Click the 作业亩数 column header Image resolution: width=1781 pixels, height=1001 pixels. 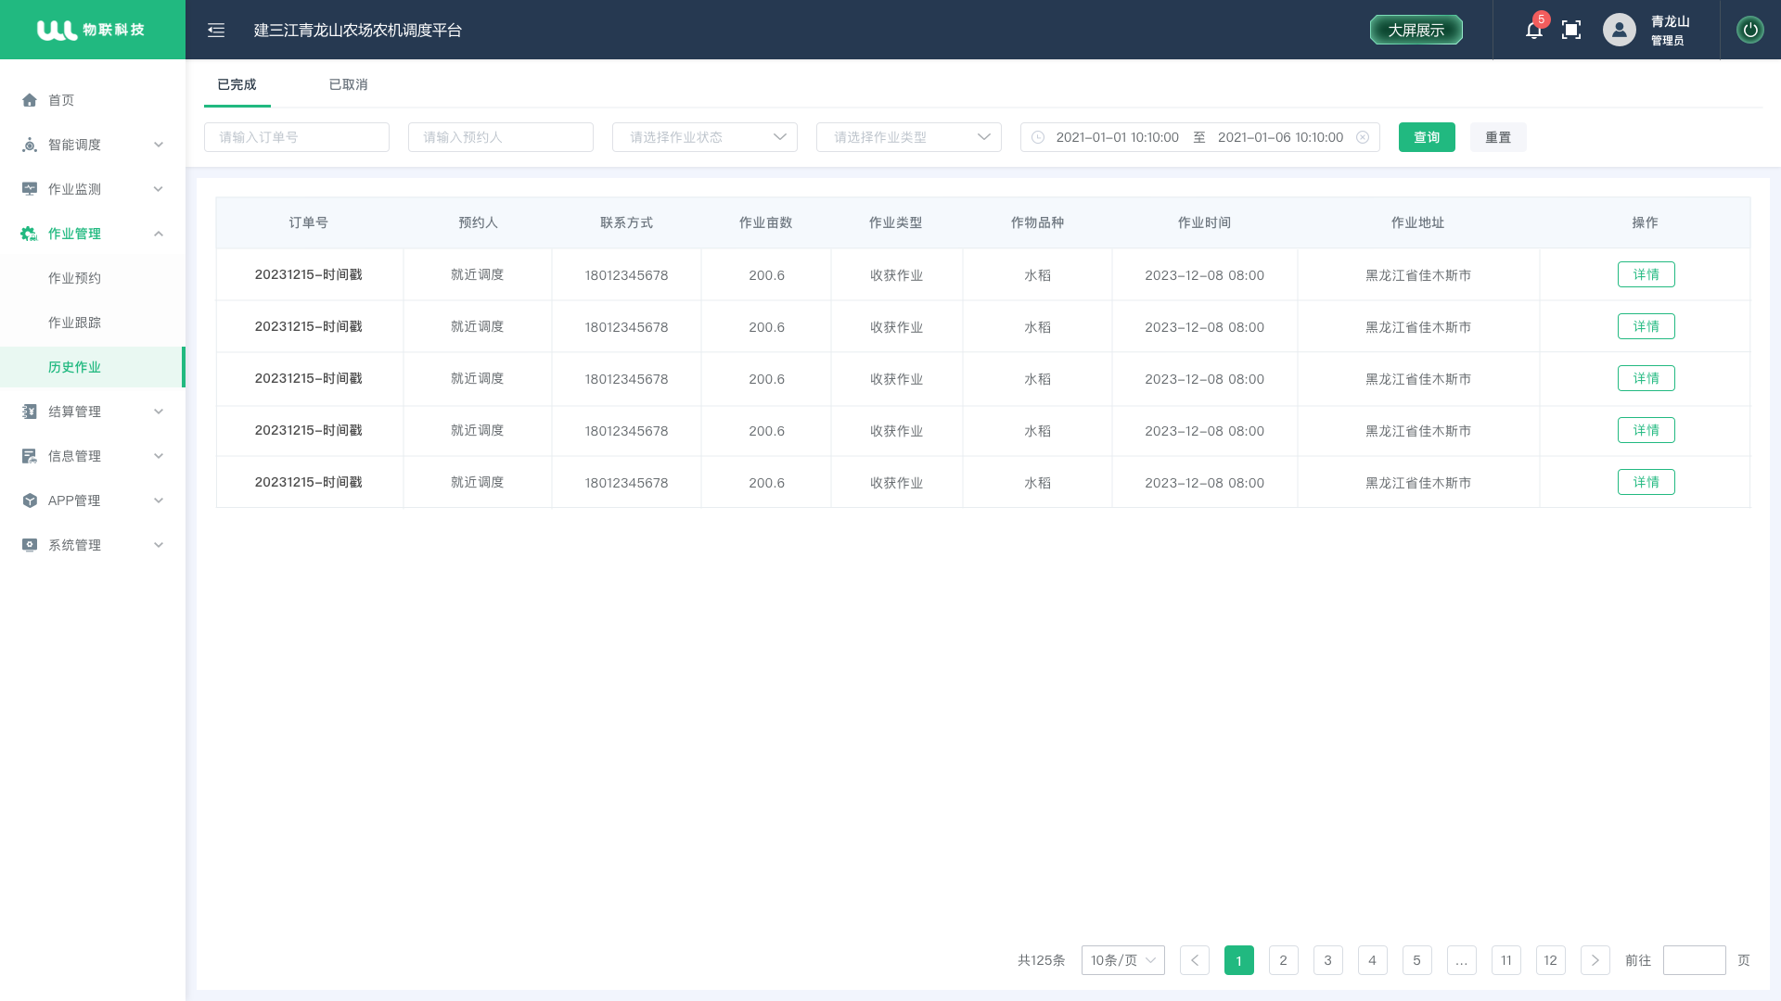pyautogui.click(x=765, y=222)
